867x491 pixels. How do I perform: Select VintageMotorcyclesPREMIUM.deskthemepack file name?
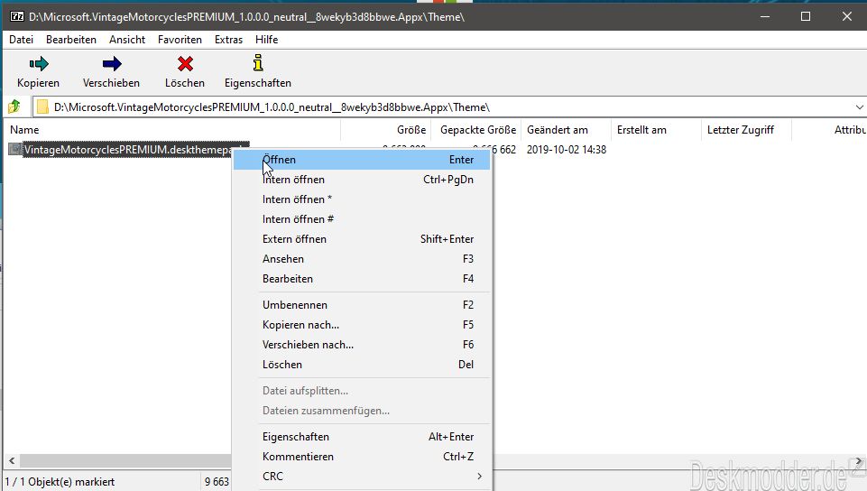(x=127, y=149)
